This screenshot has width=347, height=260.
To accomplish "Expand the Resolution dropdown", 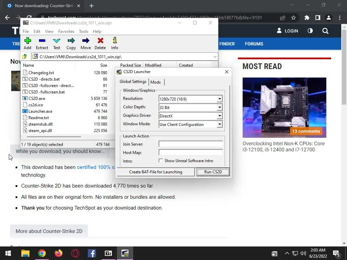I will pos(220,99).
